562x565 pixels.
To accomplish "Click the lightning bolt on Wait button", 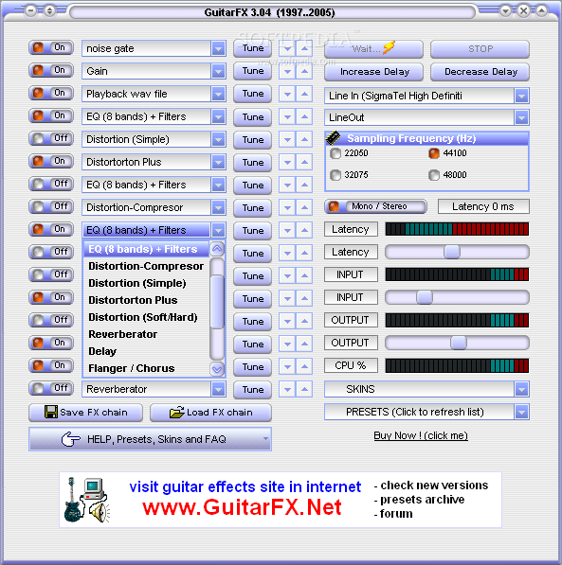I will [x=390, y=47].
